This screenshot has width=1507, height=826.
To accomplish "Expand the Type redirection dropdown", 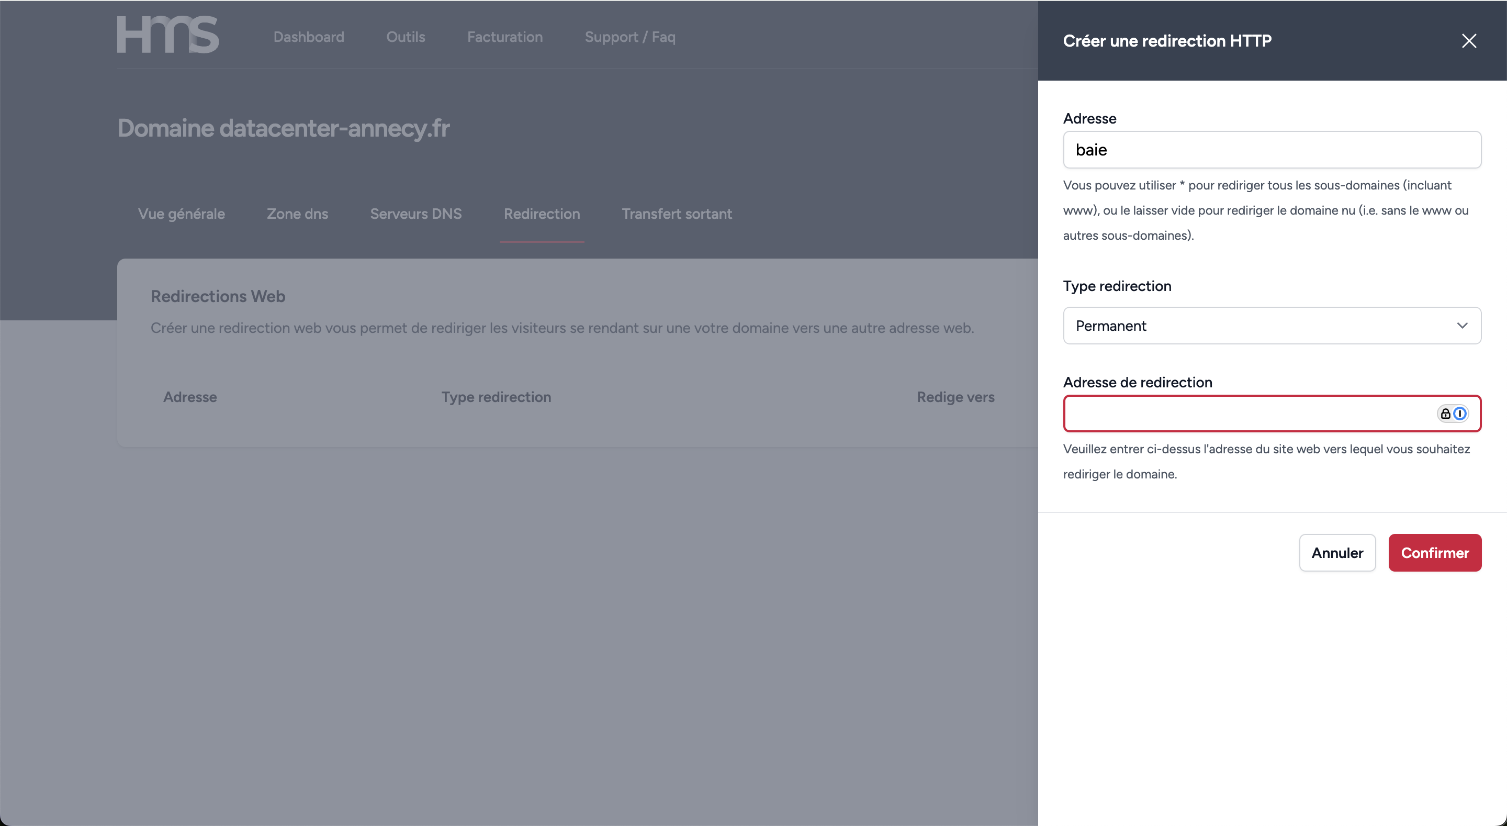I will coord(1272,326).
